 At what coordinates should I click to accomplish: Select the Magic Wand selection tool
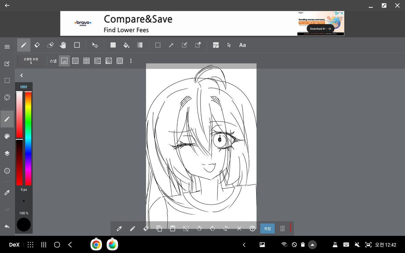click(171, 45)
